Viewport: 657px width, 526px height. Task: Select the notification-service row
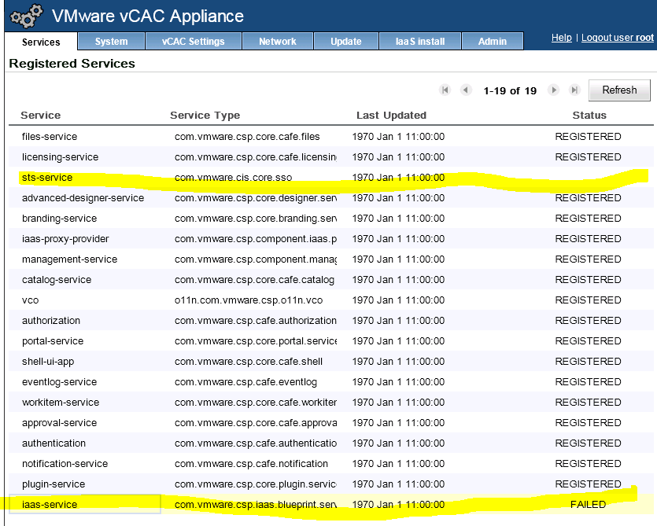331,464
